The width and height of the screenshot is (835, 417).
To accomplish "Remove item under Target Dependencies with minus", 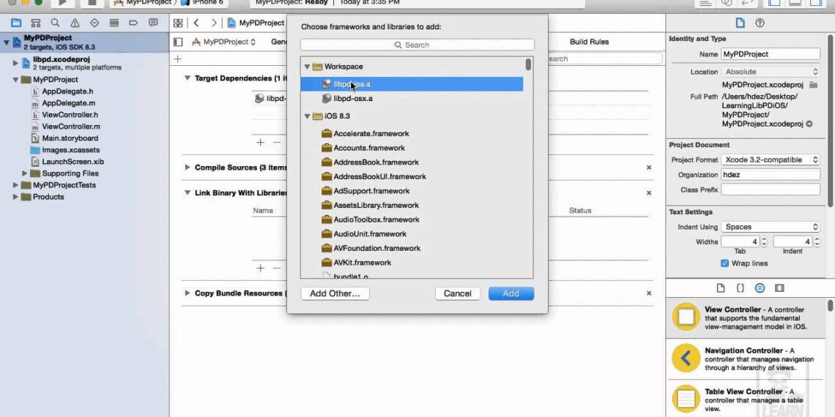I will point(276,142).
